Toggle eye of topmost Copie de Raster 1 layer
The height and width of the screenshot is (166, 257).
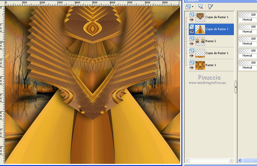pyautogui.click(x=192, y=20)
